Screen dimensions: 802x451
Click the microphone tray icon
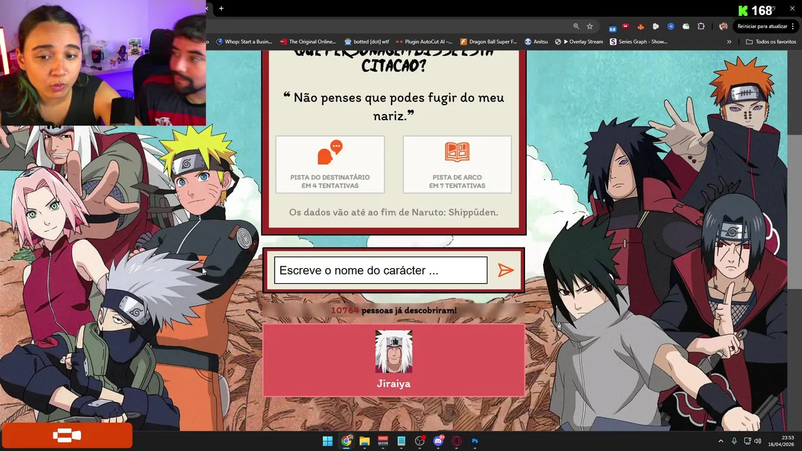point(734,441)
